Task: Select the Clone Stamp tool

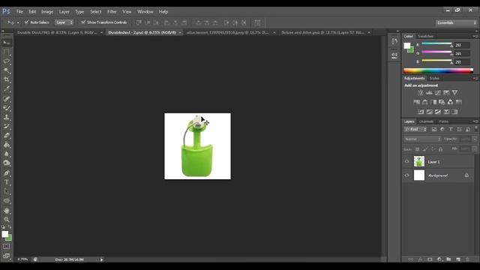Action: (7, 117)
